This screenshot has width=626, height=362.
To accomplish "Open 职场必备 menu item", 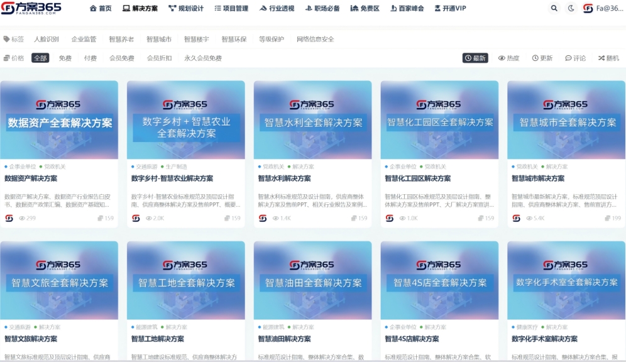I will (x=322, y=8).
